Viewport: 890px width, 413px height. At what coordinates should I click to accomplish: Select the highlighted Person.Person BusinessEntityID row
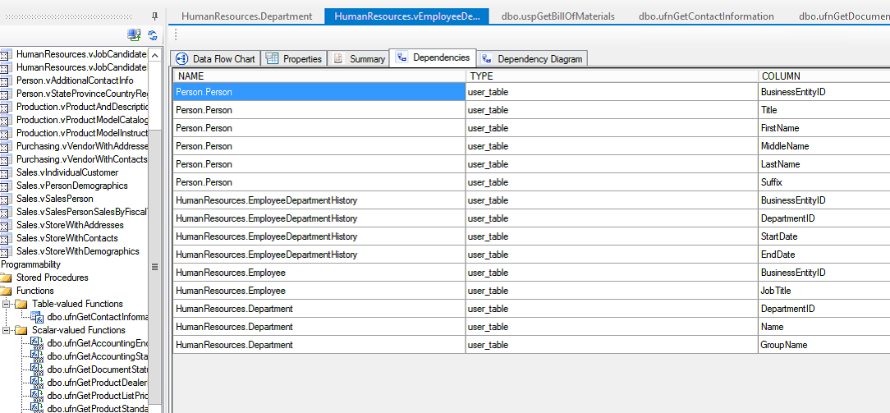pyautogui.click(x=319, y=92)
